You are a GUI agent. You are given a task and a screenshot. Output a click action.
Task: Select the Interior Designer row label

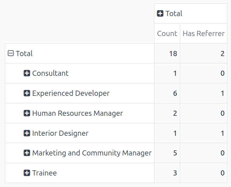tap(60, 133)
